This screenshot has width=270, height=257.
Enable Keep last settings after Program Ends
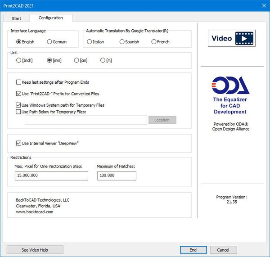(x=18, y=82)
